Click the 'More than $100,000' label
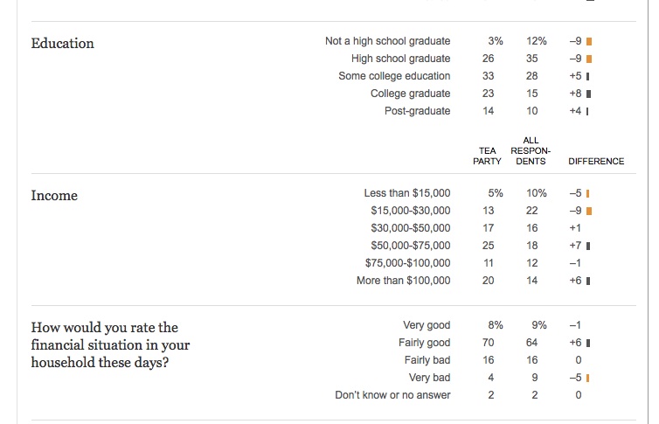 [403, 281]
